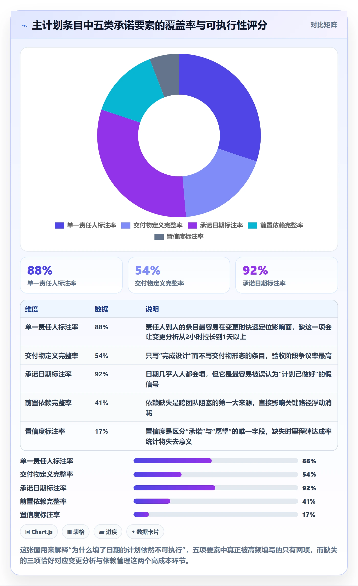Open the 92% 承诺日期标注率 stat card
This screenshot has width=358, height=586.
coord(287,275)
